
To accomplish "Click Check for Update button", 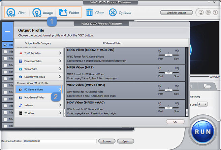I will [176, 13].
